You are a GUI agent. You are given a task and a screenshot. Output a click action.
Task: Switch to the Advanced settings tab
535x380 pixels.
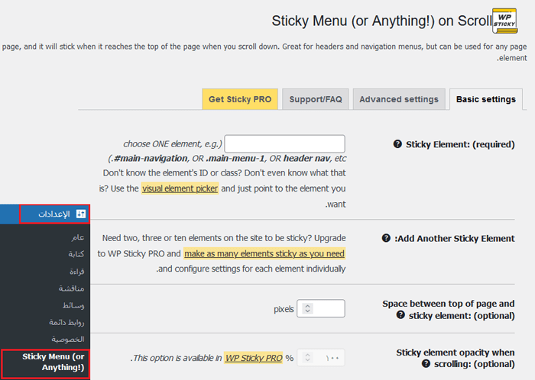(399, 99)
